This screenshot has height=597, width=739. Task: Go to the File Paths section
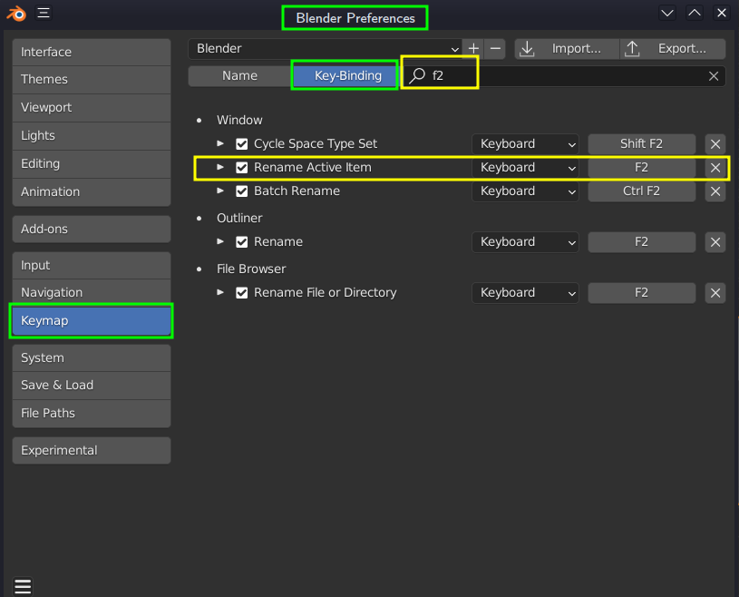tap(92, 414)
